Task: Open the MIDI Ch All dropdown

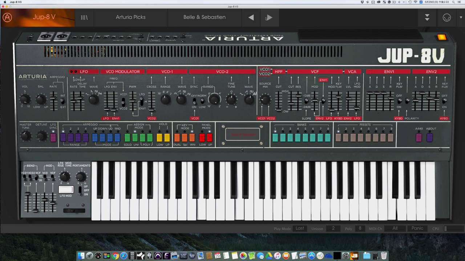Action: 395,228
